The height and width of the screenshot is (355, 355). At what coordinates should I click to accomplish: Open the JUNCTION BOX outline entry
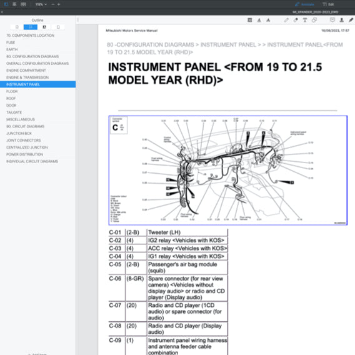(x=19, y=134)
